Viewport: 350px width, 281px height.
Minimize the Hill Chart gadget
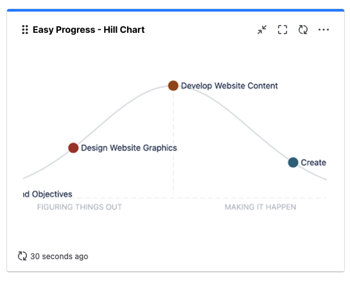point(262,30)
